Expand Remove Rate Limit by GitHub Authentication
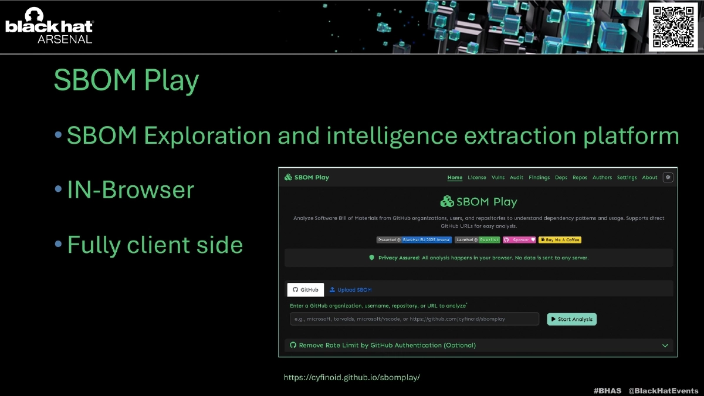The image size is (704, 396). tap(665, 346)
